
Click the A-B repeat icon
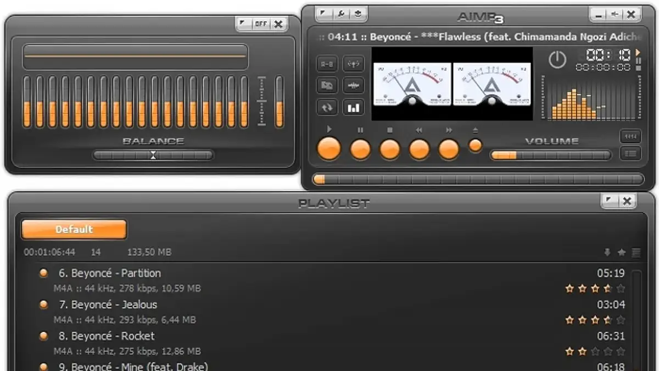(327, 64)
